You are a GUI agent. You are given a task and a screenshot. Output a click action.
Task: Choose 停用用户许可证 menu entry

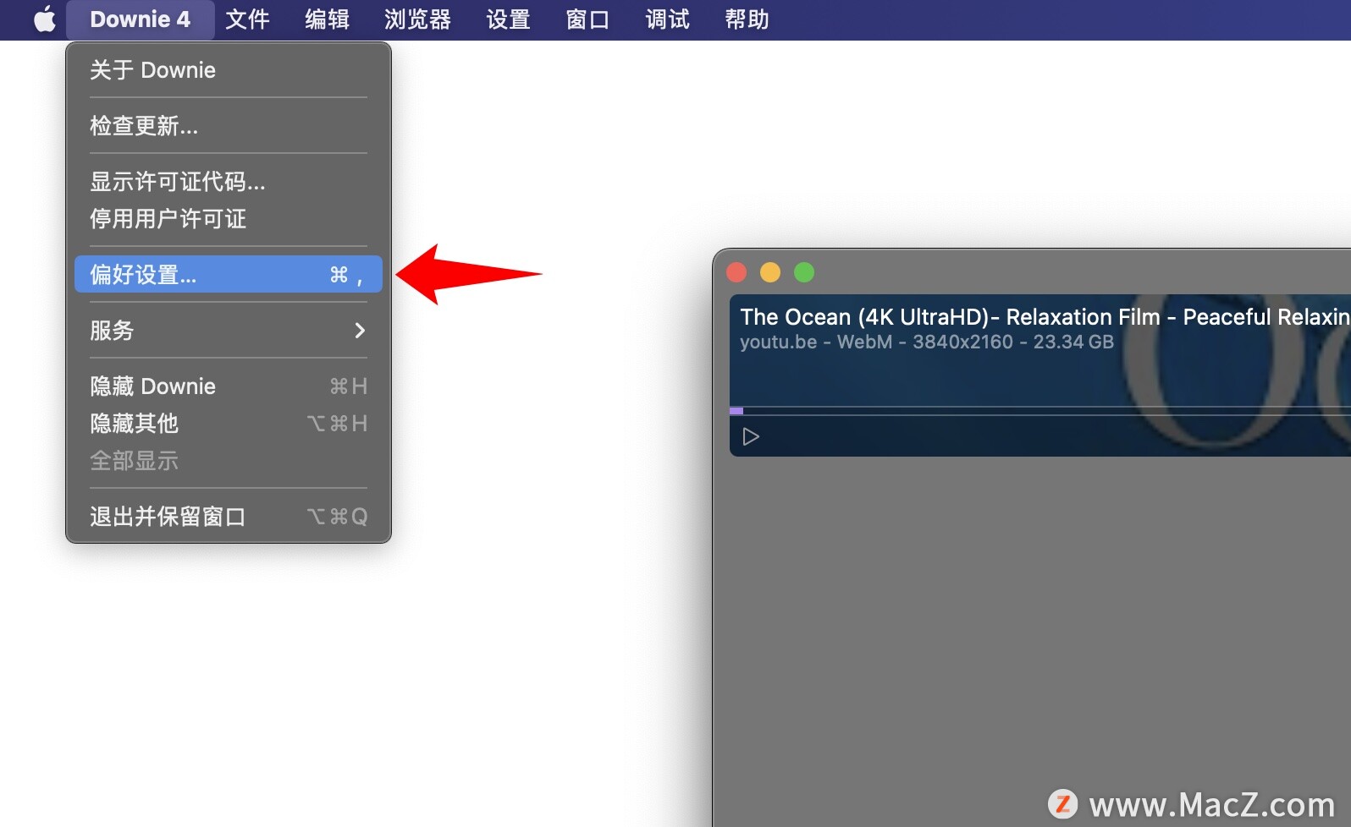(229, 219)
